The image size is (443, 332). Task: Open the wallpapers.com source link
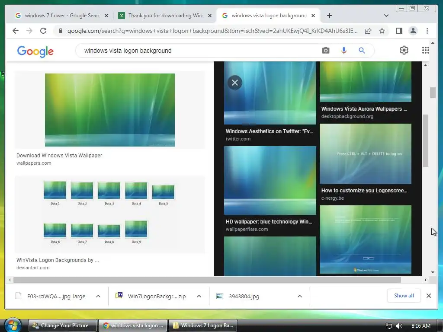coord(34,163)
